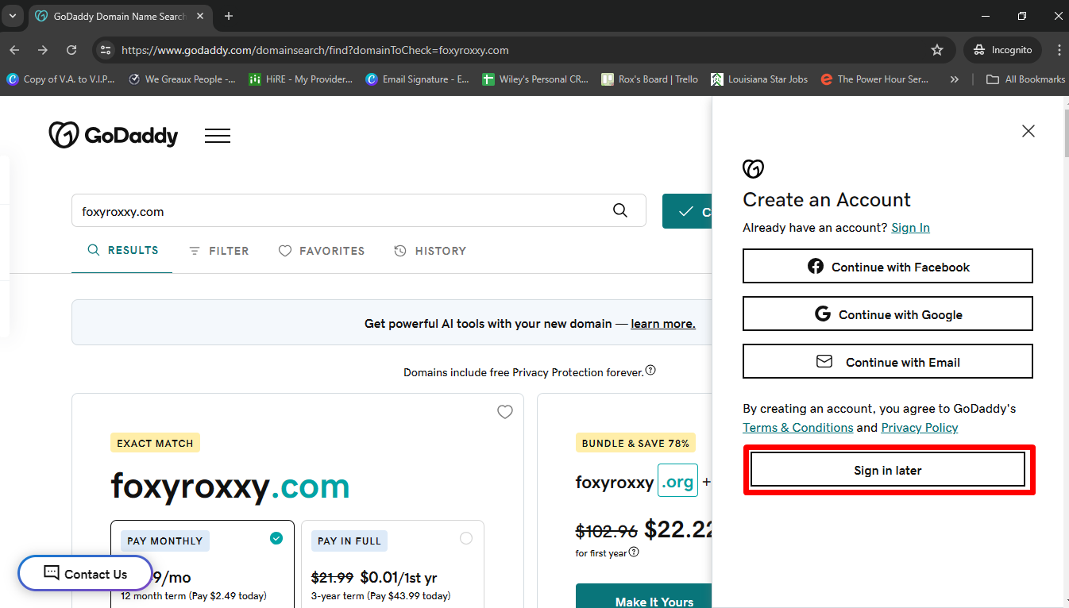Open the Terms & Conditions link
The height and width of the screenshot is (608, 1069).
click(x=798, y=428)
